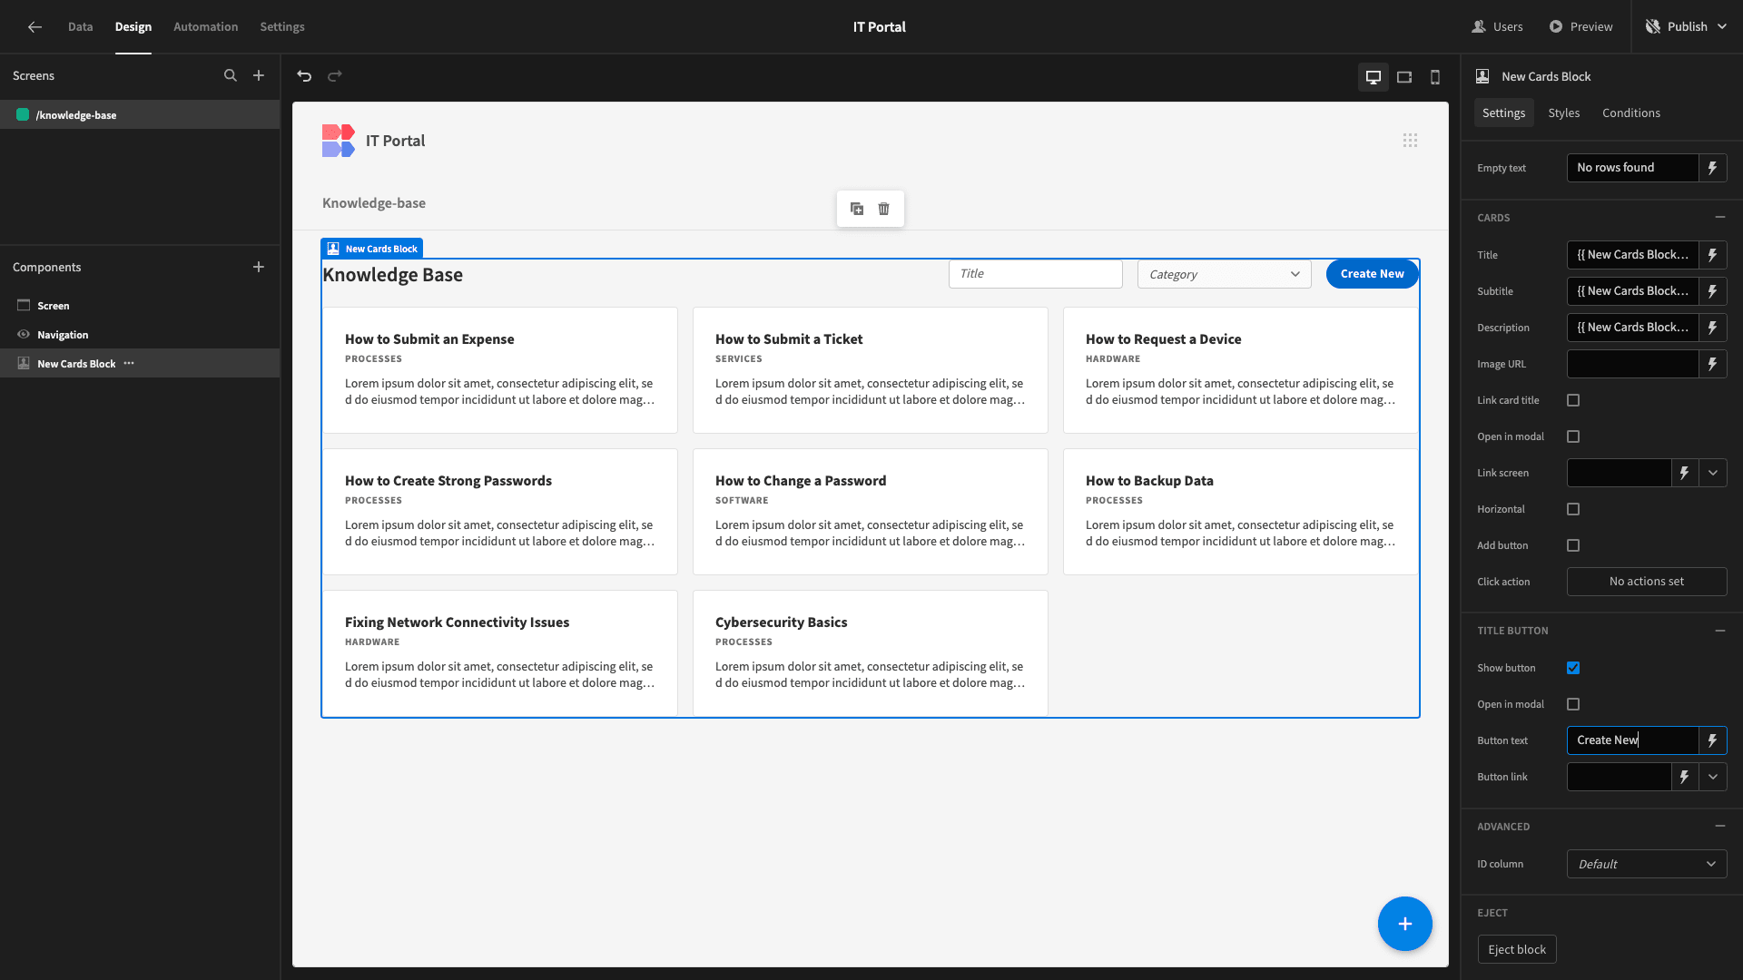The image size is (1743, 980).
Task: Open the Conditions tab
Action: coord(1631,113)
